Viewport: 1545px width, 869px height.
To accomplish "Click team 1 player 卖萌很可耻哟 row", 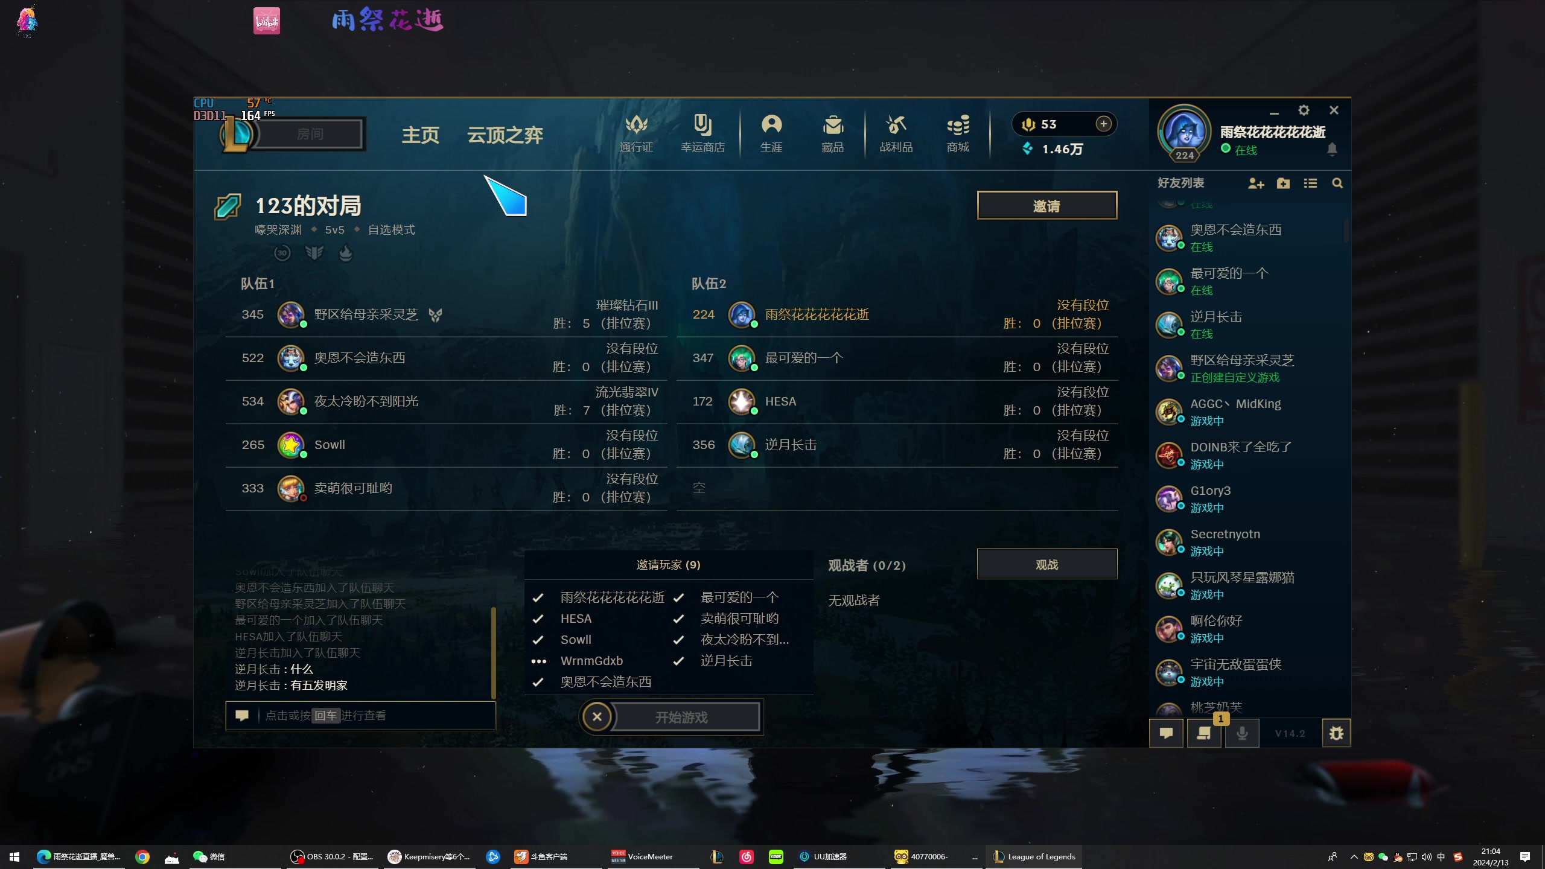I will [x=447, y=488].
